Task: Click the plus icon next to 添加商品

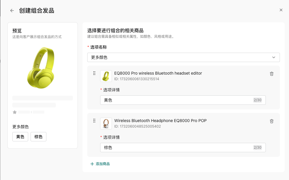Action: tap(92, 164)
